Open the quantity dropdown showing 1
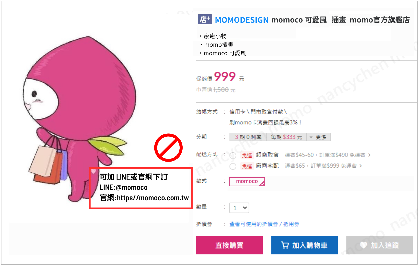The width and height of the screenshot is (419, 265). click(239, 208)
